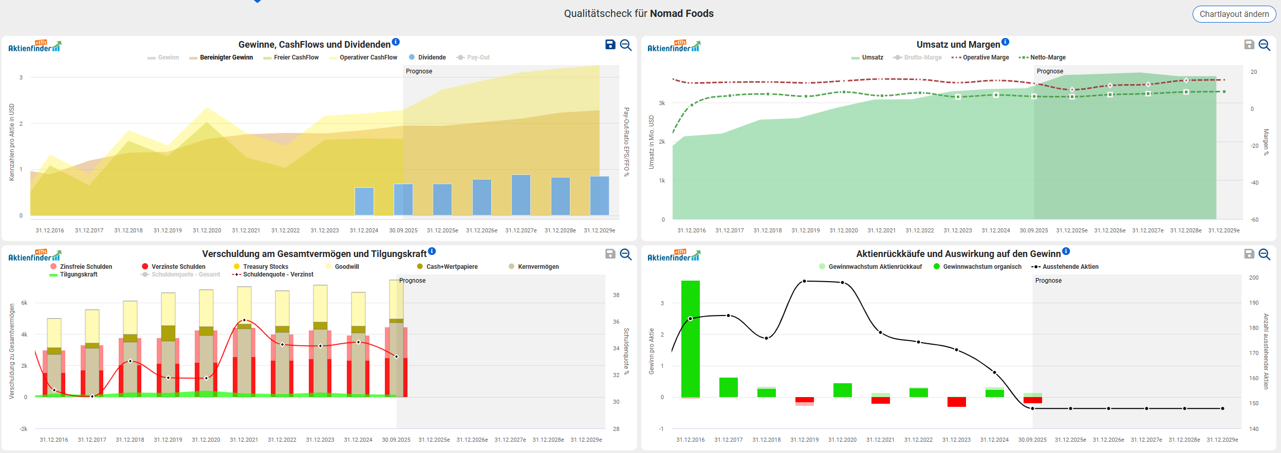Show info for Aktienrückkäufe und Auswirkung title
The width and height of the screenshot is (1281, 453).
tap(1066, 251)
